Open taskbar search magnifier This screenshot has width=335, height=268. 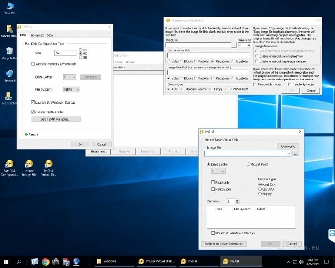point(19,262)
